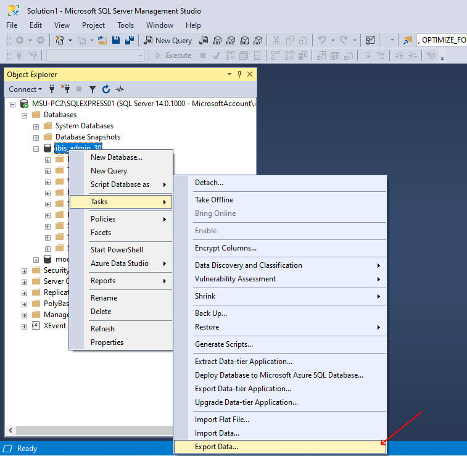Click the Disconnect icon in Object Explorer
The width and height of the screenshot is (467, 456).
pos(65,89)
